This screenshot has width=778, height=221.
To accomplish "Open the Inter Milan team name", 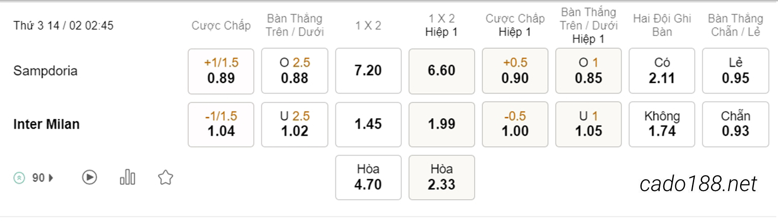I will click(46, 124).
